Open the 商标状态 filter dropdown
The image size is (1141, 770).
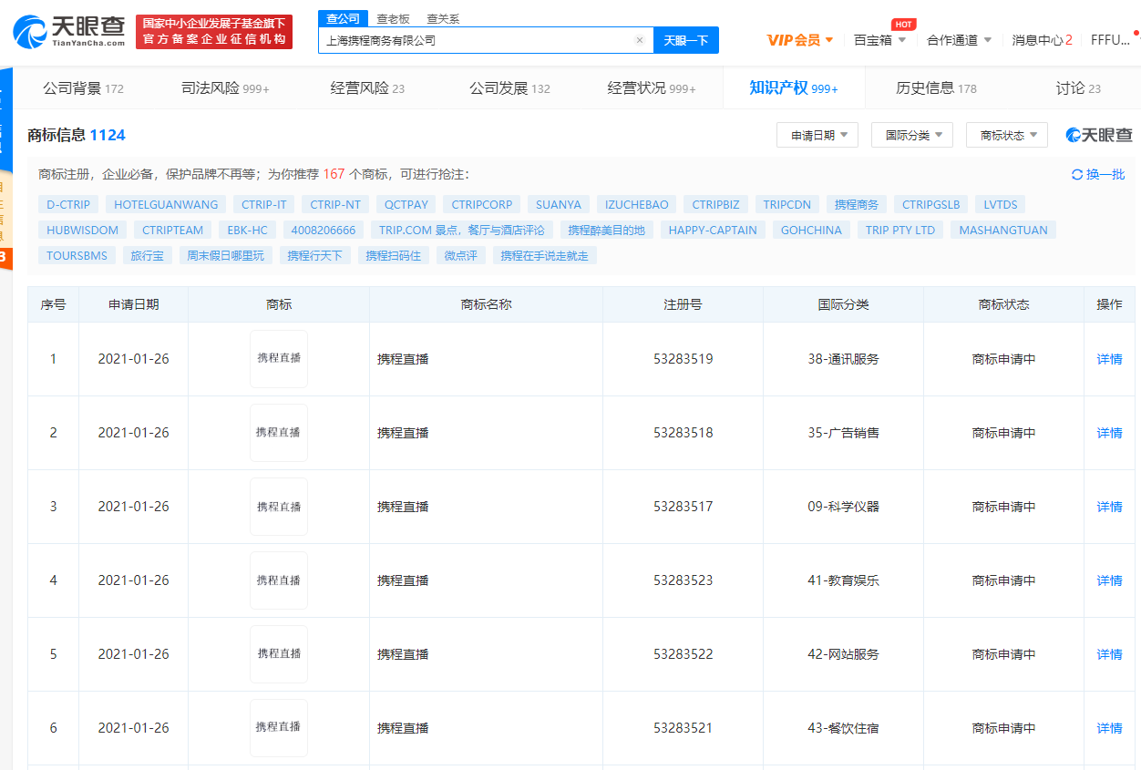click(1006, 134)
